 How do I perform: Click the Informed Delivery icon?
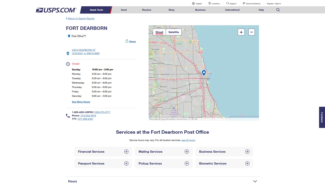click(x=244, y=4)
